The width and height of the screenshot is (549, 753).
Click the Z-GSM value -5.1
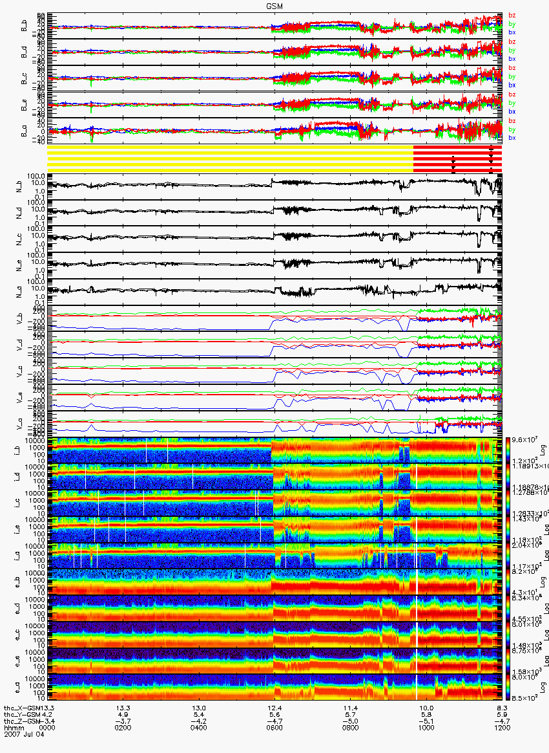426,722
